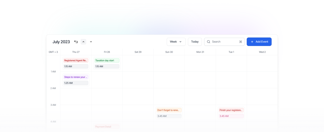Open the Taxation day start event
Image resolution: width=324 pixels, height=132 pixels.
pyautogui.click(x=107, y=60)
